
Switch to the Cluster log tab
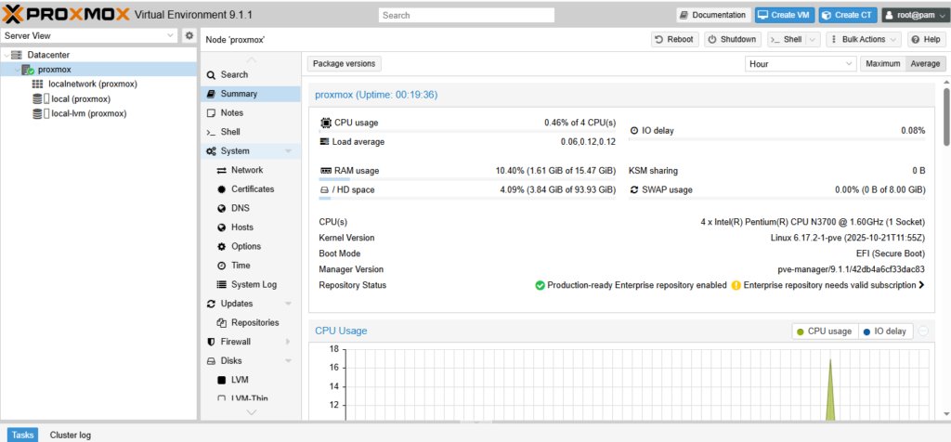(x=71, y=435)
